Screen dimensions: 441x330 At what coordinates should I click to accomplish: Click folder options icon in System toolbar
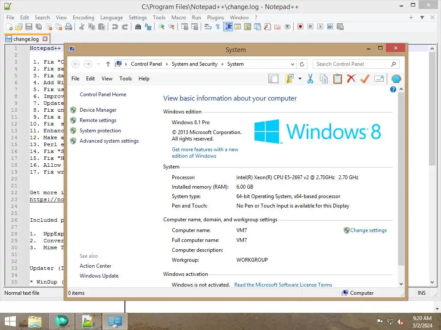click(289, 79)
